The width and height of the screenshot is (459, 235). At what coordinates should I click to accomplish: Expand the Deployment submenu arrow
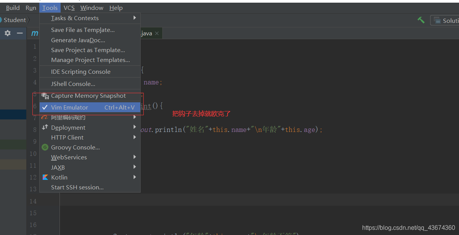135,127
